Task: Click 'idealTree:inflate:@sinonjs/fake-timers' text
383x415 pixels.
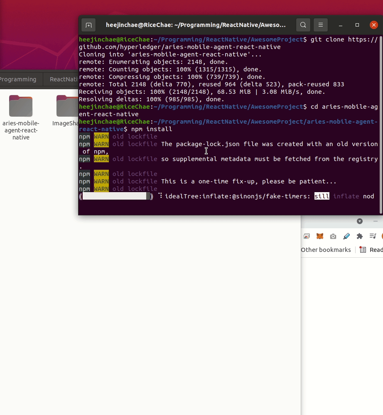Action: pyautogui.click(x=238, y=196)
